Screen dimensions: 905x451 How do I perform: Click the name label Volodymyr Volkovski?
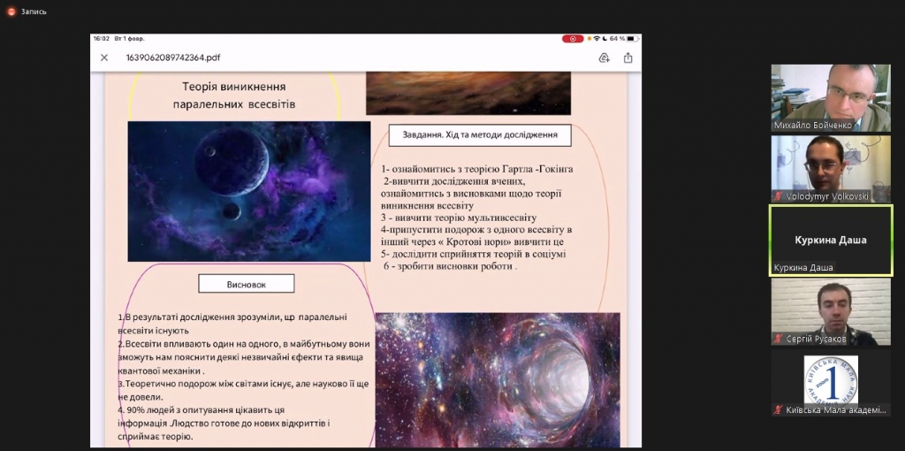826,196
